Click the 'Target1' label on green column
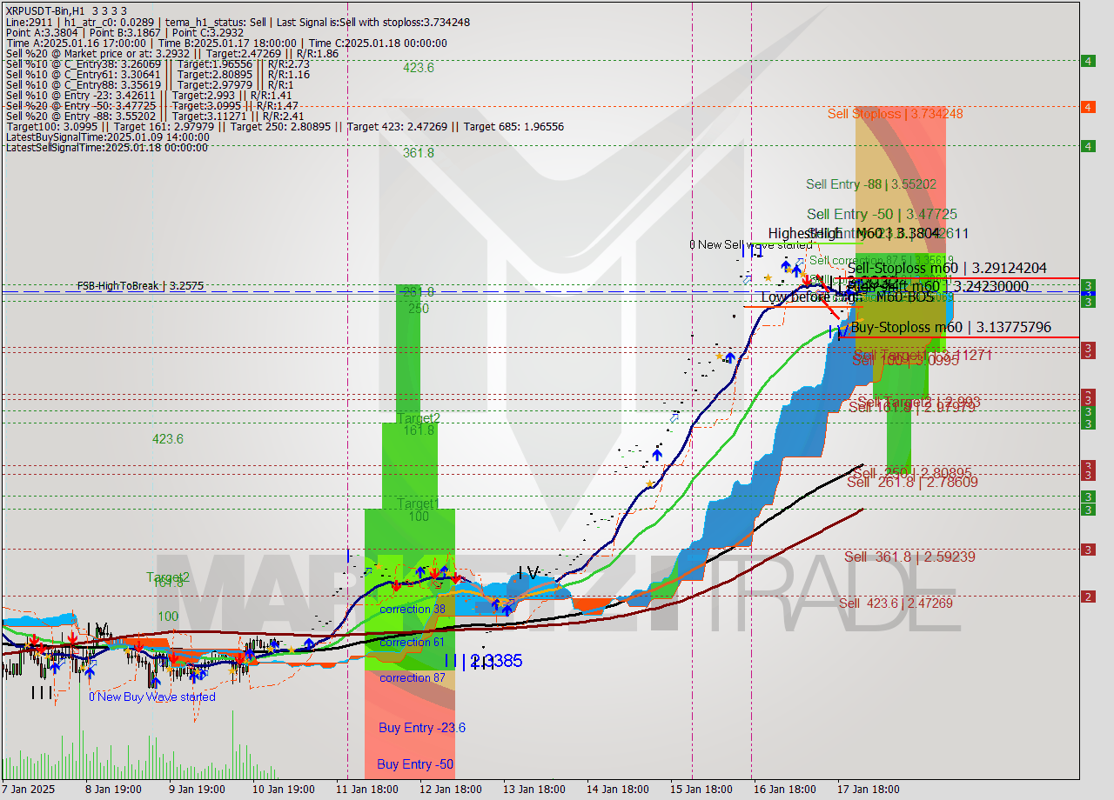 (418, 503)
